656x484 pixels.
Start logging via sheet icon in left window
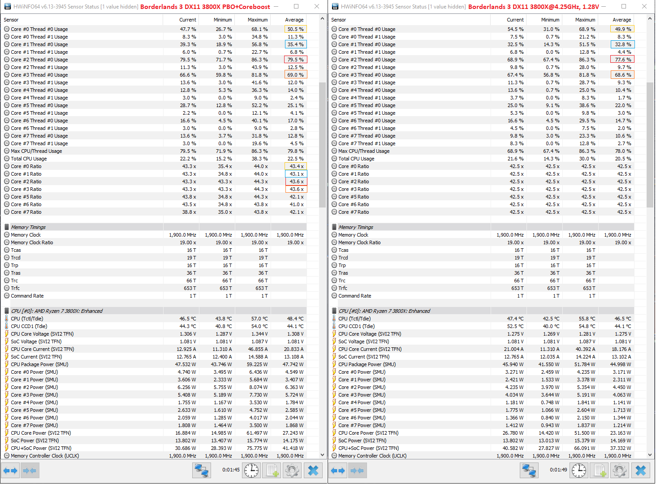coord(272,471)
